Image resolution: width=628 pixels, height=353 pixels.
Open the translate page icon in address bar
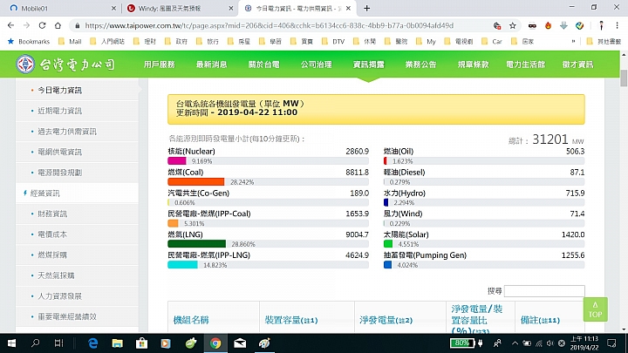497,25
